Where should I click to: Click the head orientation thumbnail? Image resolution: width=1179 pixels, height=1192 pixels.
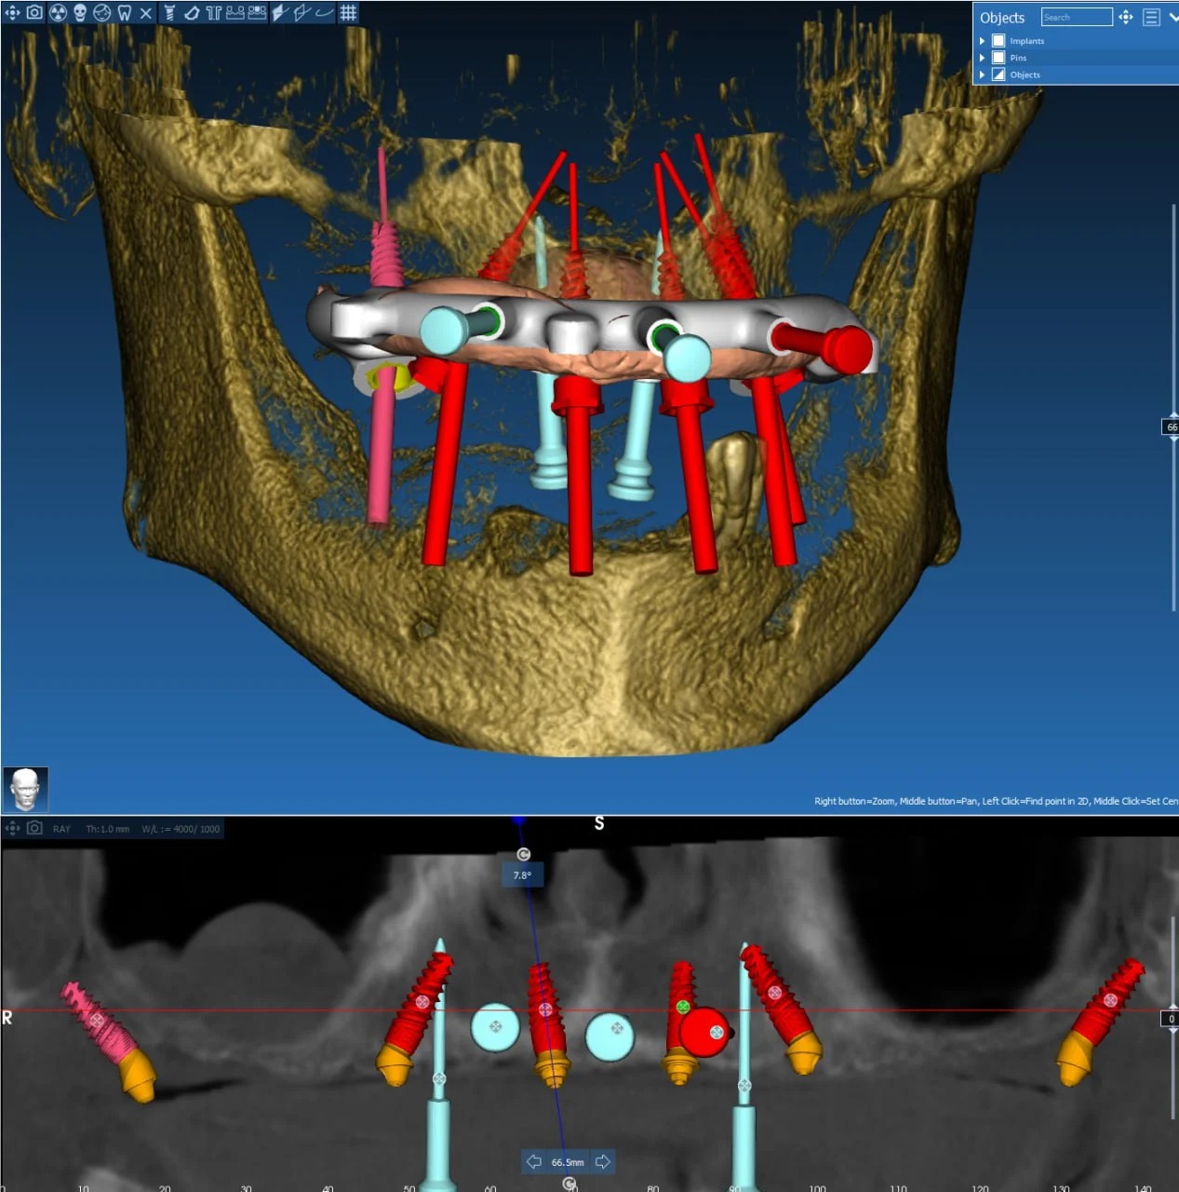(25, 790)
